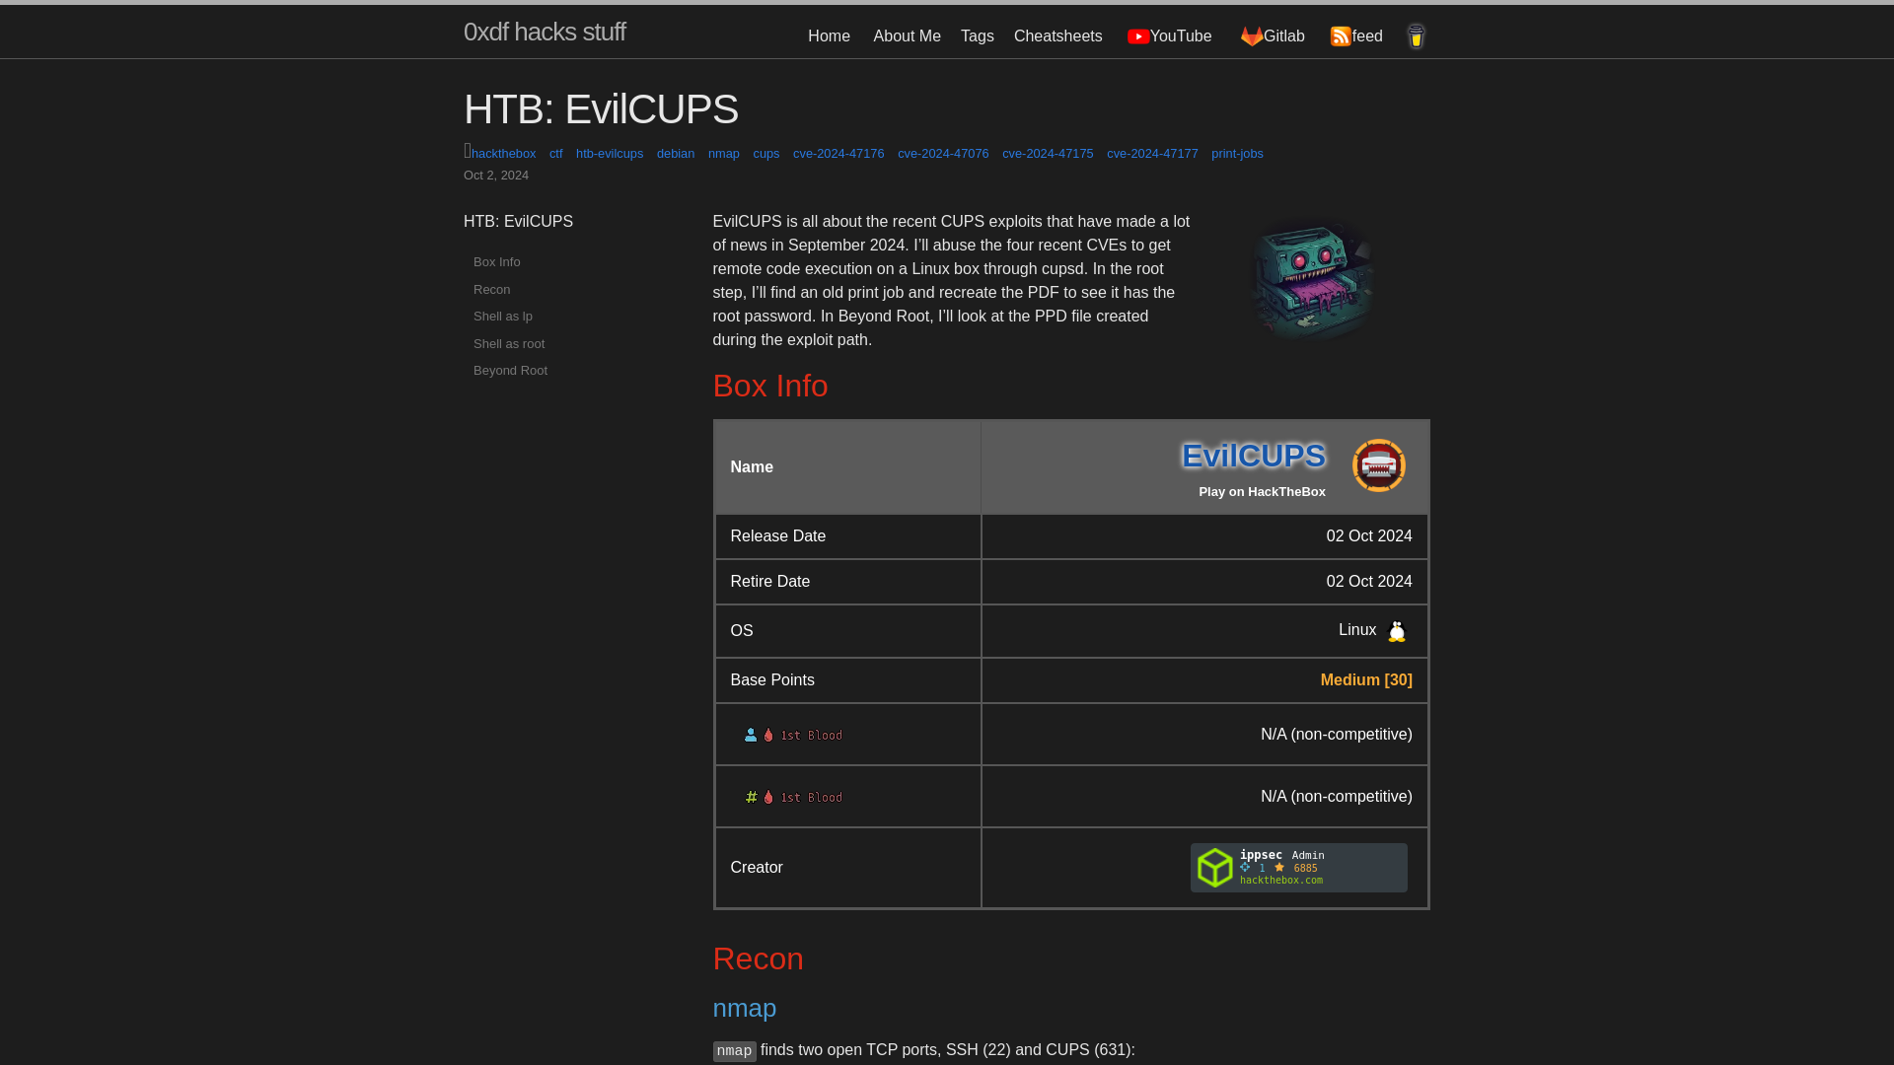Select the cve-2024-47176 tag
This screenshot has width=1894, height=1065.
(x=838, y=154)
